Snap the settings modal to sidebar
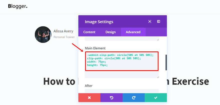Image resolution: width=220 pixels, height=105 pixels. click(158, 22)
